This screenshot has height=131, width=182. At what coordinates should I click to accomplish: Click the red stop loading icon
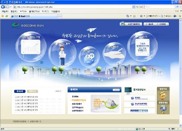coord(141,7)
